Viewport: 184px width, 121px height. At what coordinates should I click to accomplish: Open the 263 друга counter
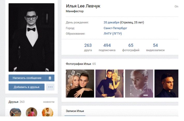coord(88,47)
